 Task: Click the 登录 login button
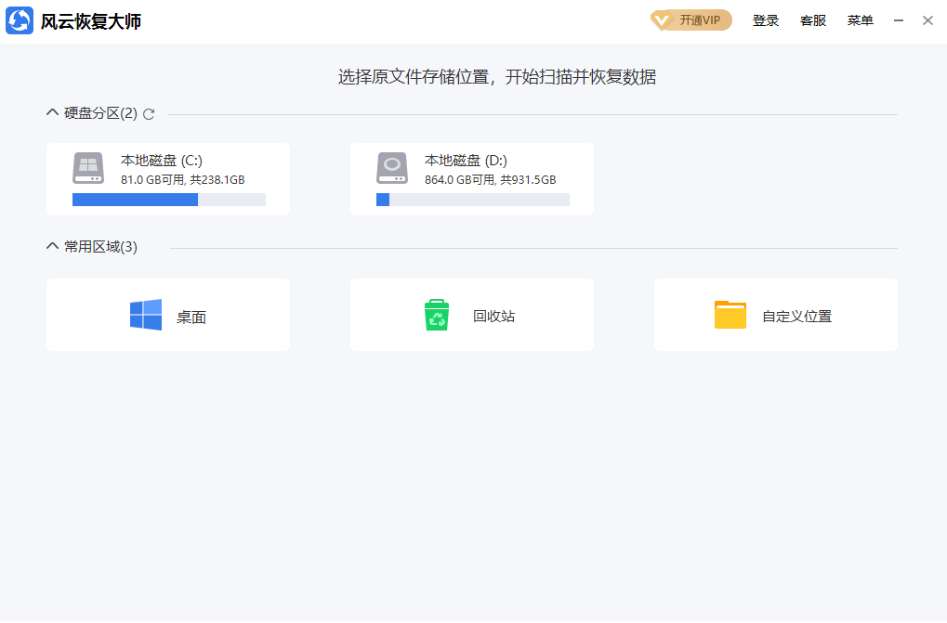[x=766, y=20]
